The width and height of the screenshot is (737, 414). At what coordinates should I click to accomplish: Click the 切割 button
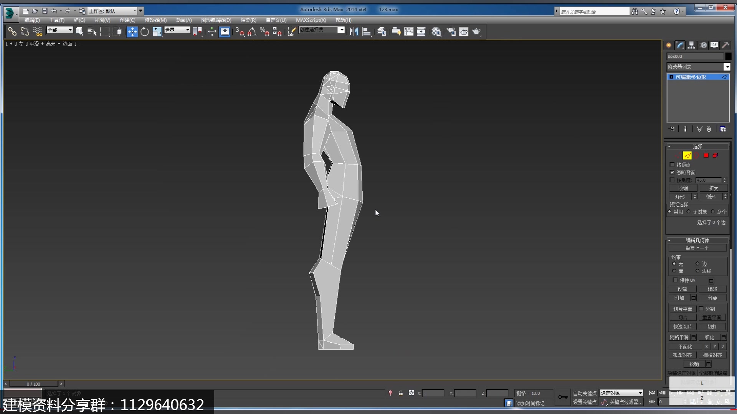point(712,326)
